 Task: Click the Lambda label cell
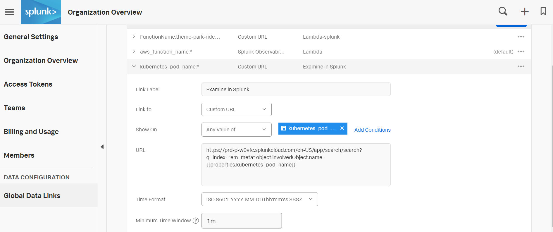(x=312, y=52)
